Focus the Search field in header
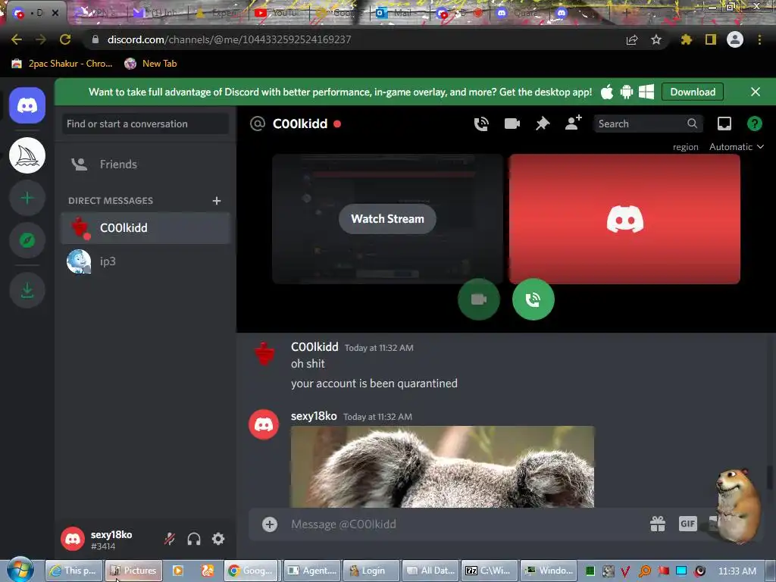The height and width of the screenshot is (582, 776). tap(648, 124)
